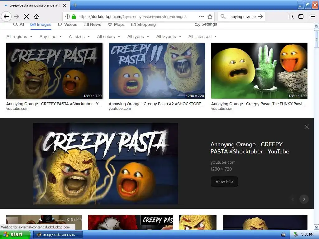
Task: Stop loading with the X button
Action: [x=26, y=16]
